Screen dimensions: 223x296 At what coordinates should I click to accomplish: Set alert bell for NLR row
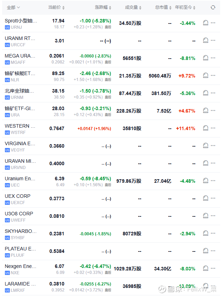tap(205, 75)
